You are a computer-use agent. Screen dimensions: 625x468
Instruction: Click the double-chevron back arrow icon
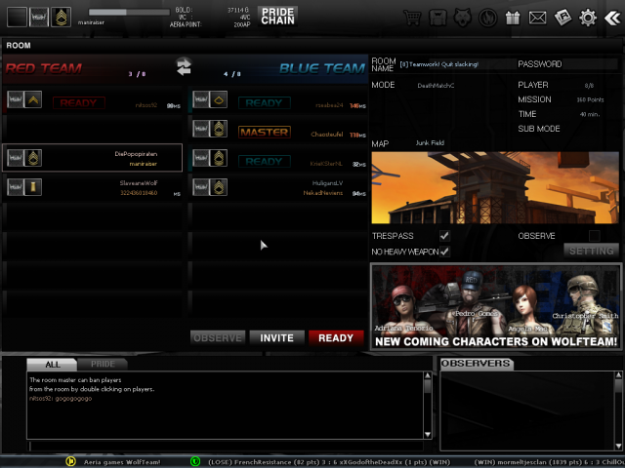point(611,18)
